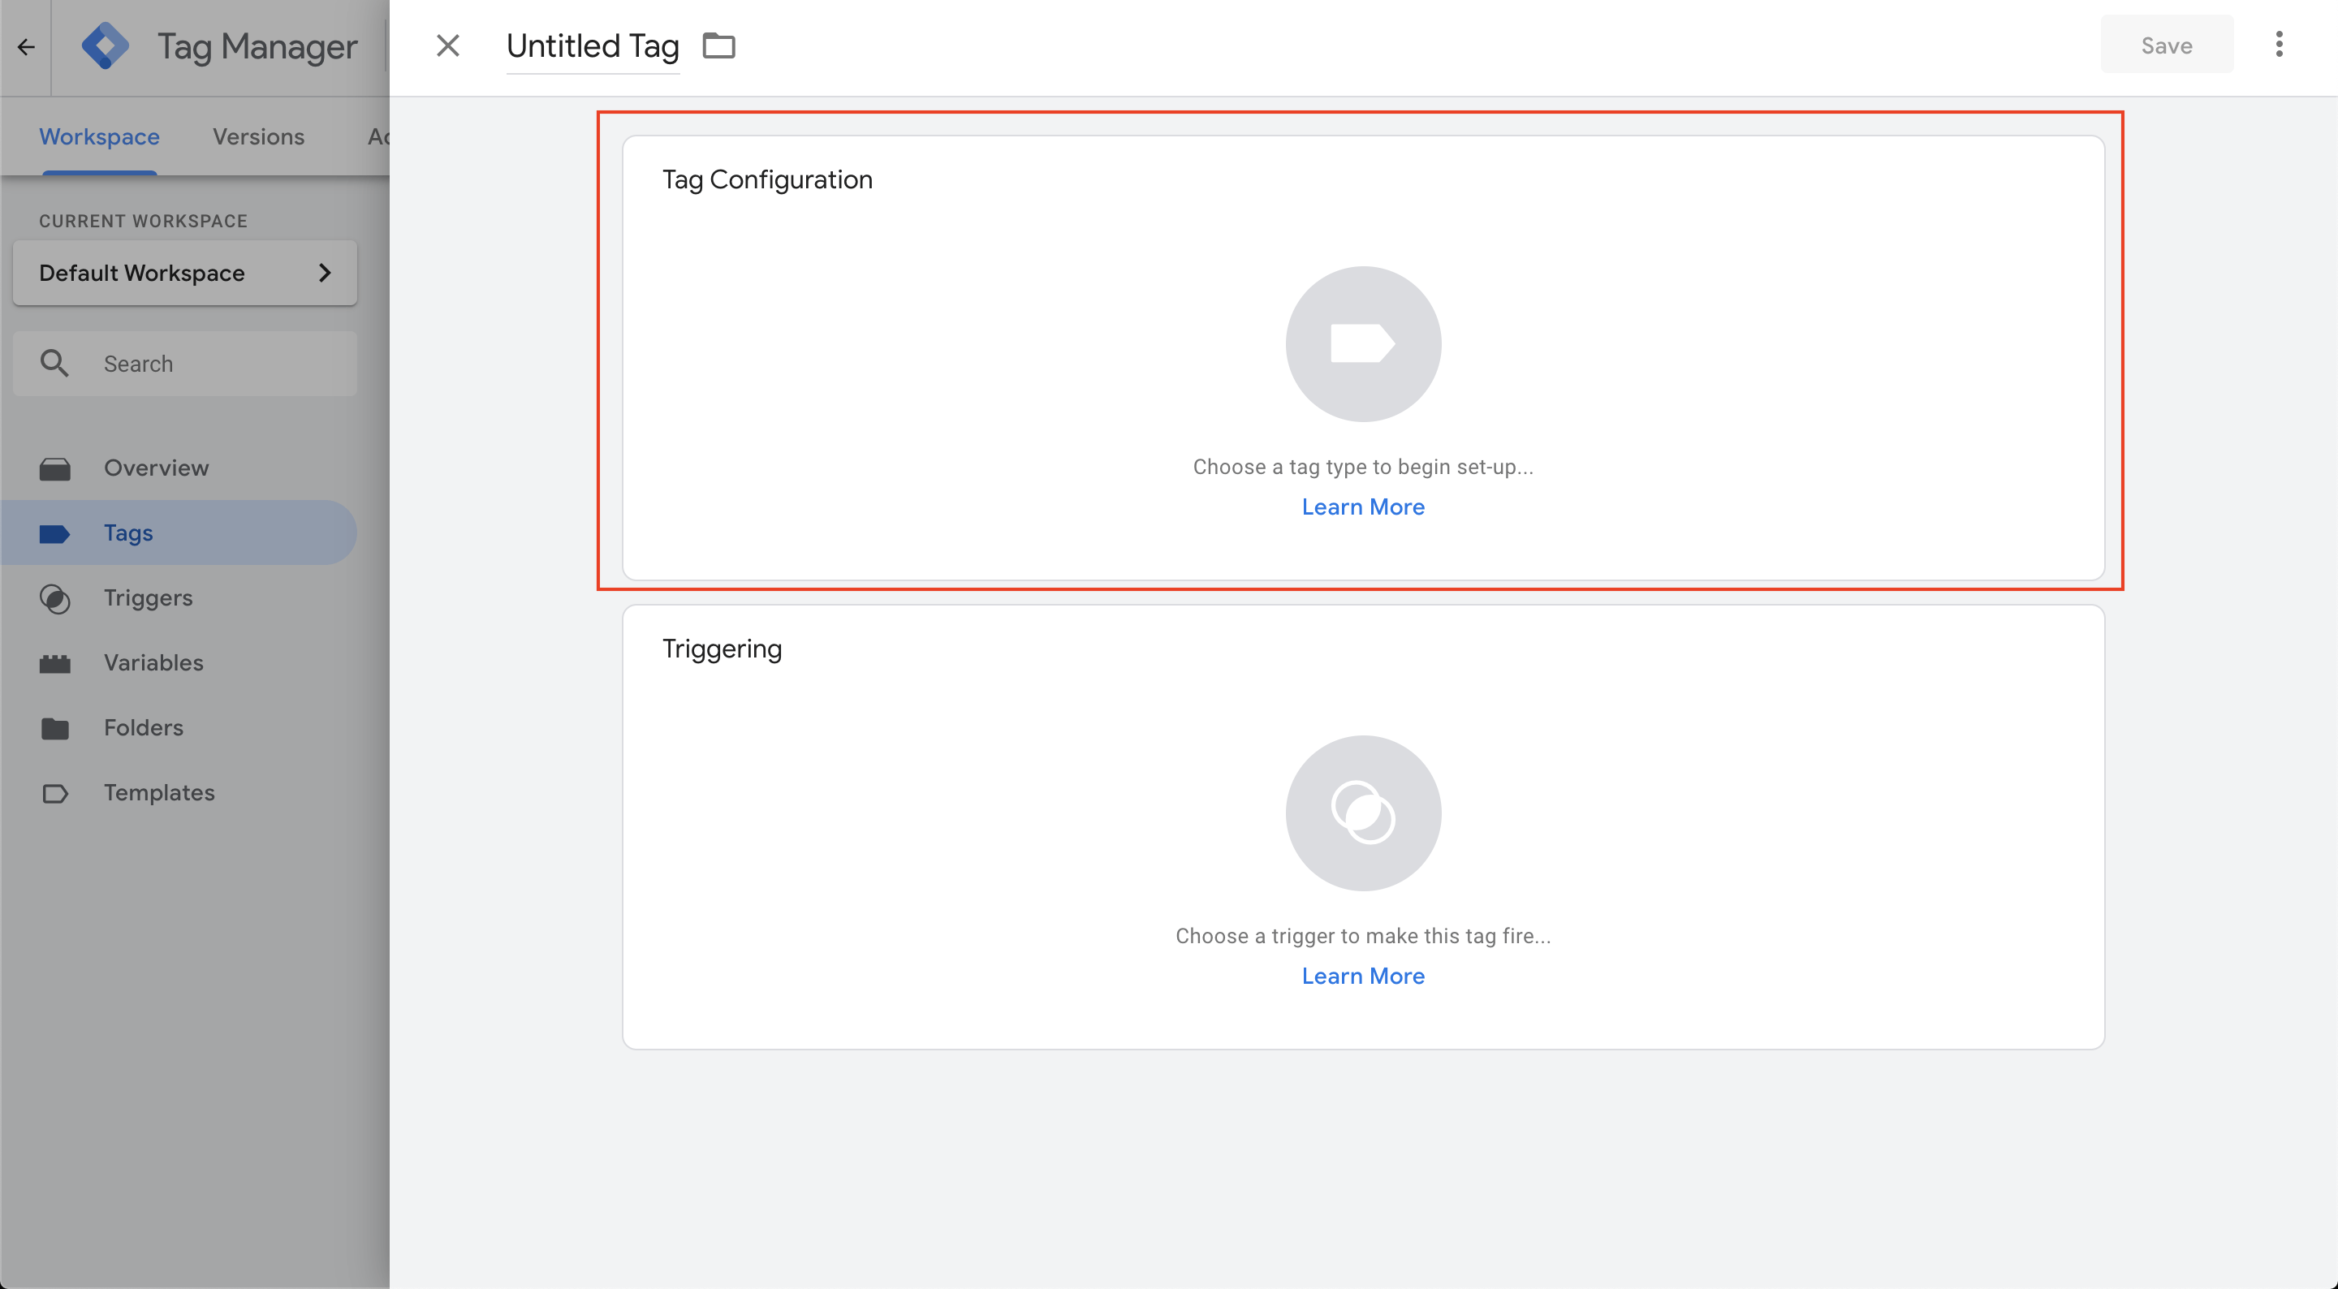The image size is (2338, 1289).
Task: Click the tag icon in Tag Configuration
Action: click(x=1362, y=343)
